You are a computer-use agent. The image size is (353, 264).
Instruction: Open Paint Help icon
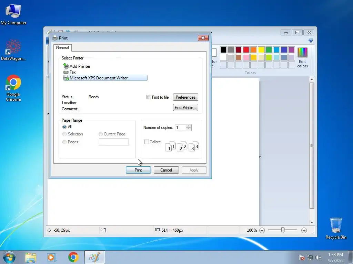tap(311, 41)
